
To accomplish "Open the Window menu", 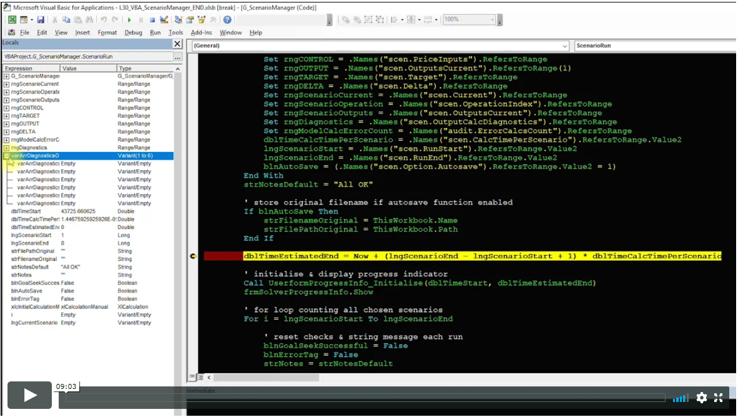I will coord(230,32).
